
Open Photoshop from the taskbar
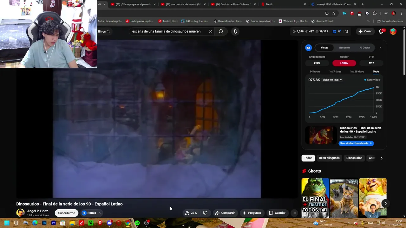(44, 223)
